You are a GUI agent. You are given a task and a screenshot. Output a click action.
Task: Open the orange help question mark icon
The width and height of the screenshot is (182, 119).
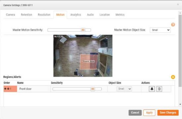point(173,25)
